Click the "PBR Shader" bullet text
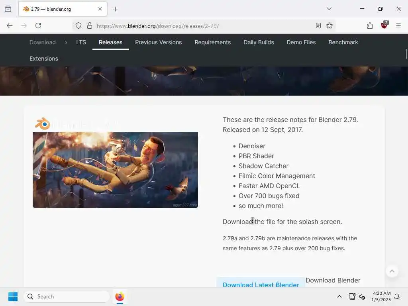The image size is (408, 306). tap(256, 156)
